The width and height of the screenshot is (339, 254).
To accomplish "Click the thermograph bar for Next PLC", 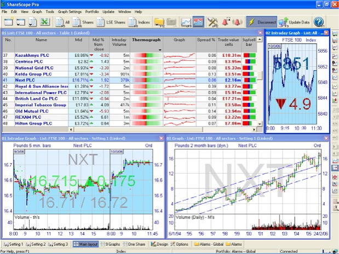I will click(x=147, y=80).
